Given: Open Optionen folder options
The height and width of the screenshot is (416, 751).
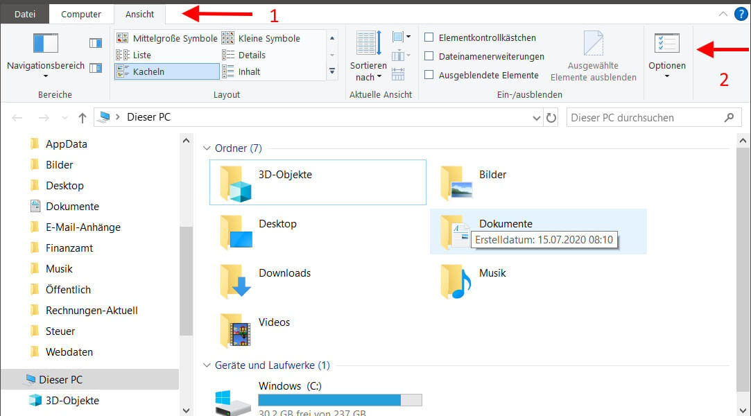Looking at the screenshot, I should point(667,55).
